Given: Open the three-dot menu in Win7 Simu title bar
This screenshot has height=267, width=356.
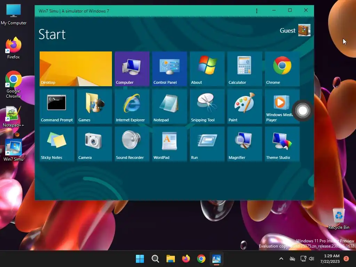Looking at the screenshot, I should point(257,11).
